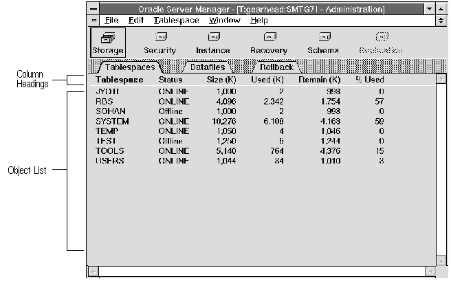
Task: Click the horizontal scrollbar left arrow
Action: (93, 271)
